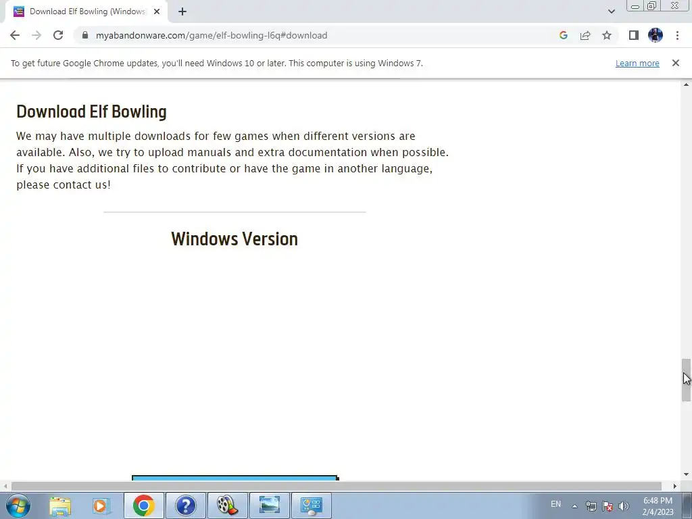Viewport: 692px width, 519px height.
Task: Close the Download Elf Bowling tab
Action: pyautogui.click(x=157, y=12)
